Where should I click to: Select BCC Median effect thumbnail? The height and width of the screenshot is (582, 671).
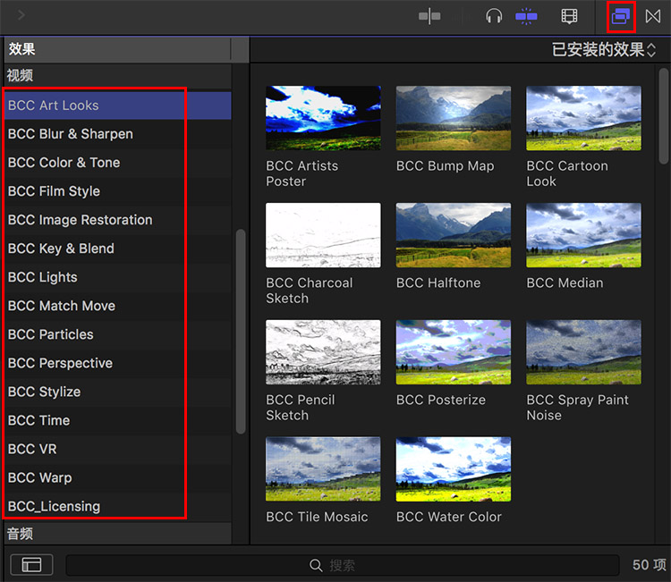583,235
